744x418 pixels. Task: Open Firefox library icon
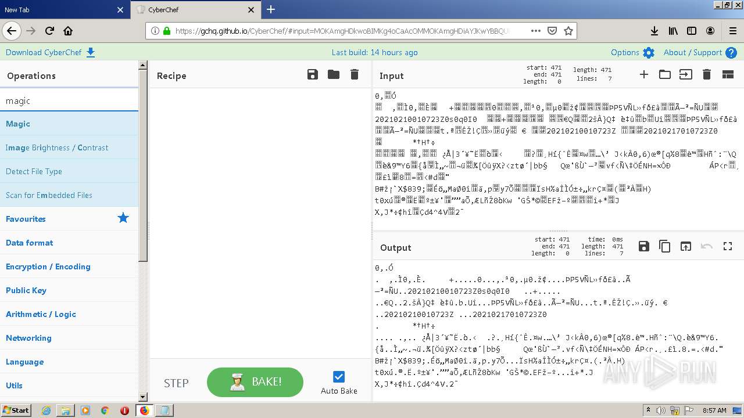coord(673,31)
